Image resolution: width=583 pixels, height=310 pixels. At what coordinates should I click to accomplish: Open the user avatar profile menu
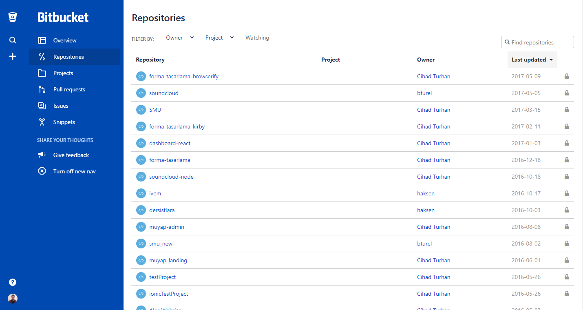coord(13,299)
